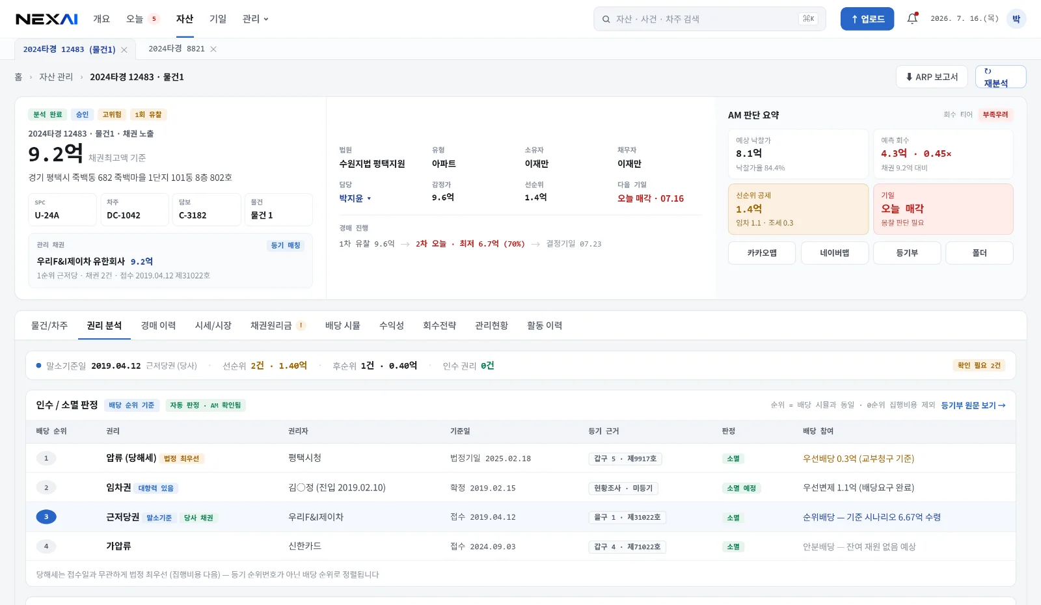Open the 채권원리금 tab with warning
This screenshot has width=1041, height=605.
[278, 325]
